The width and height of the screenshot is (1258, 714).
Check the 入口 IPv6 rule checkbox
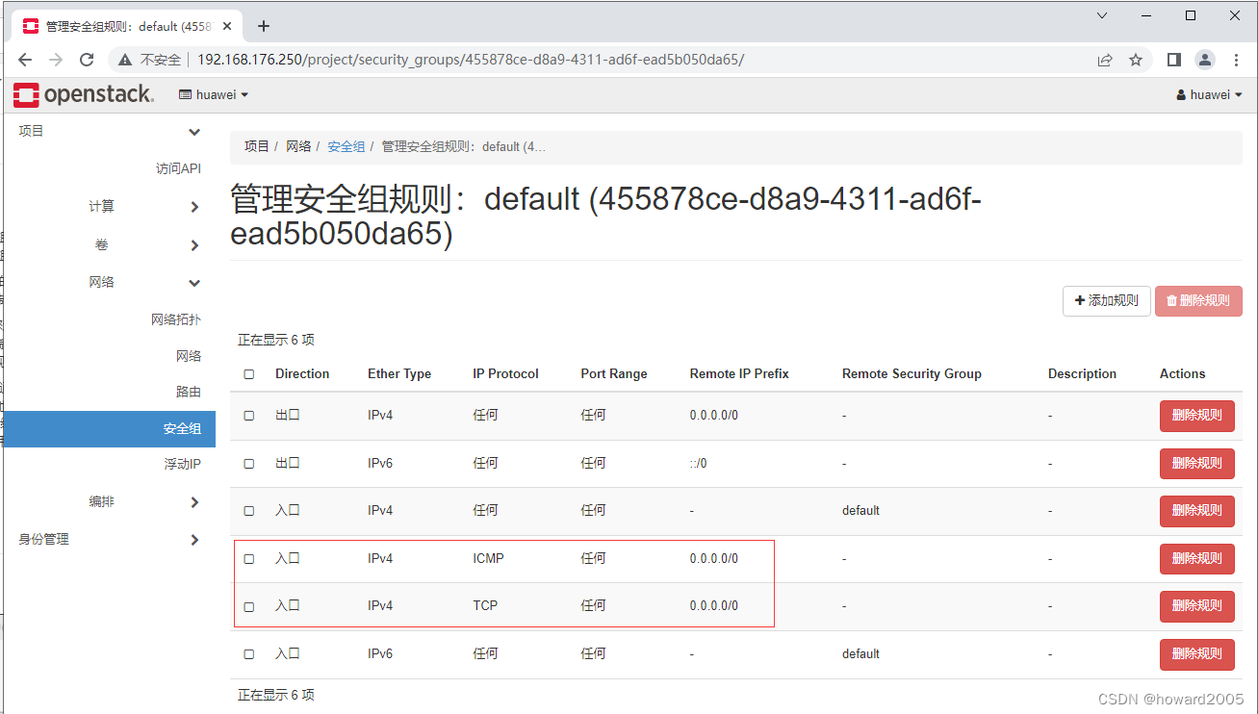click(249, 654)
